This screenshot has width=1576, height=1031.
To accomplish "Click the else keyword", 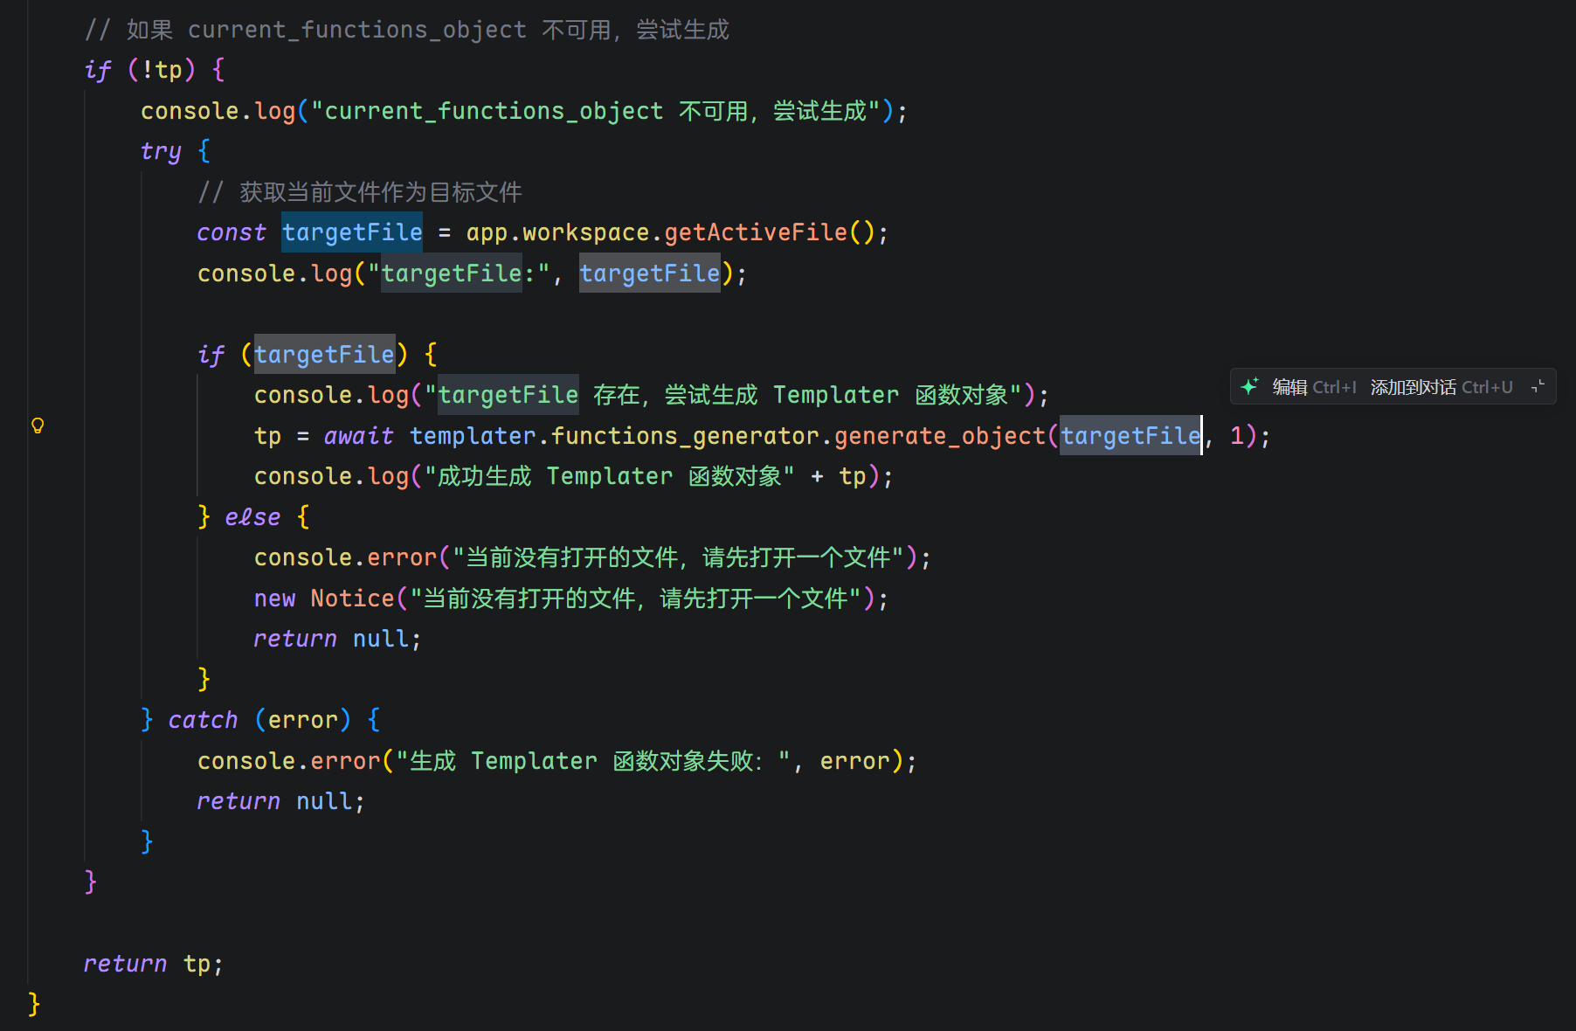I will coord(252,517).
